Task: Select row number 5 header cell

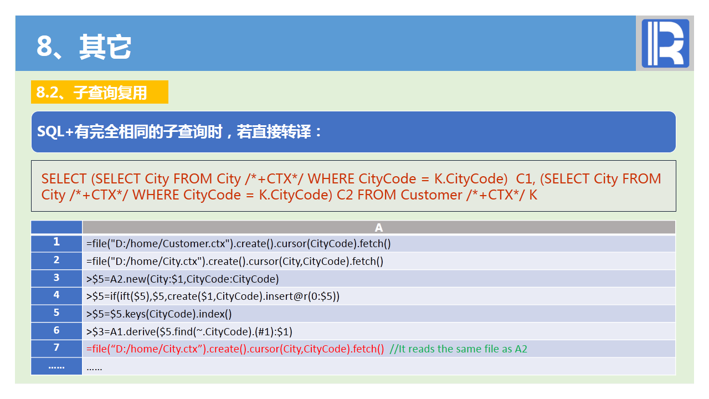Action: 56,314
